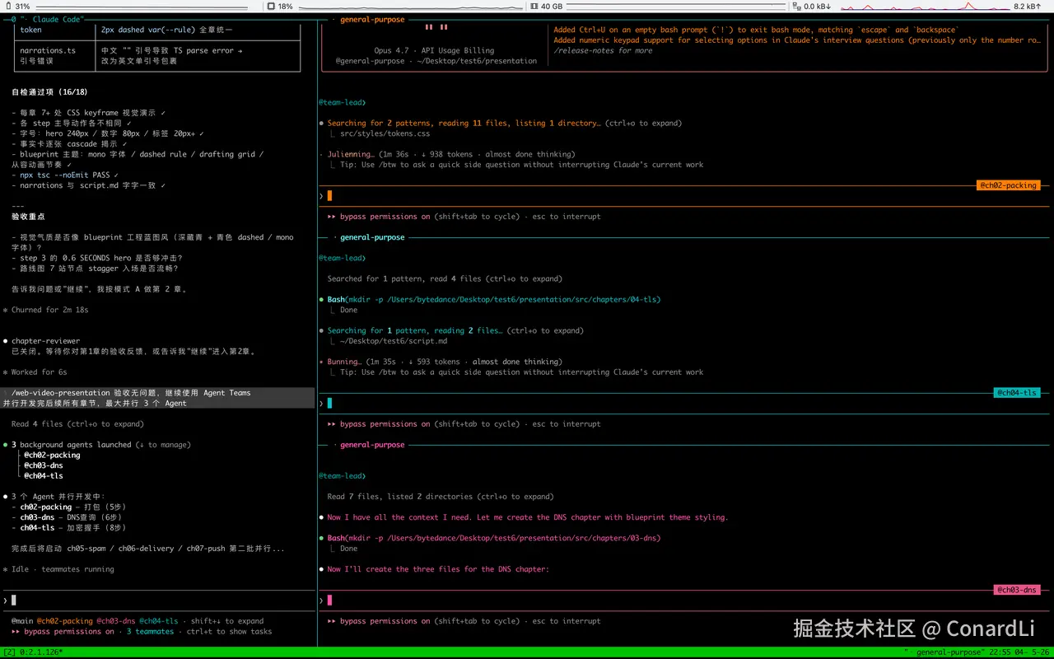Click the "自检通过项 (16/18)" heading

pos(49,91)
